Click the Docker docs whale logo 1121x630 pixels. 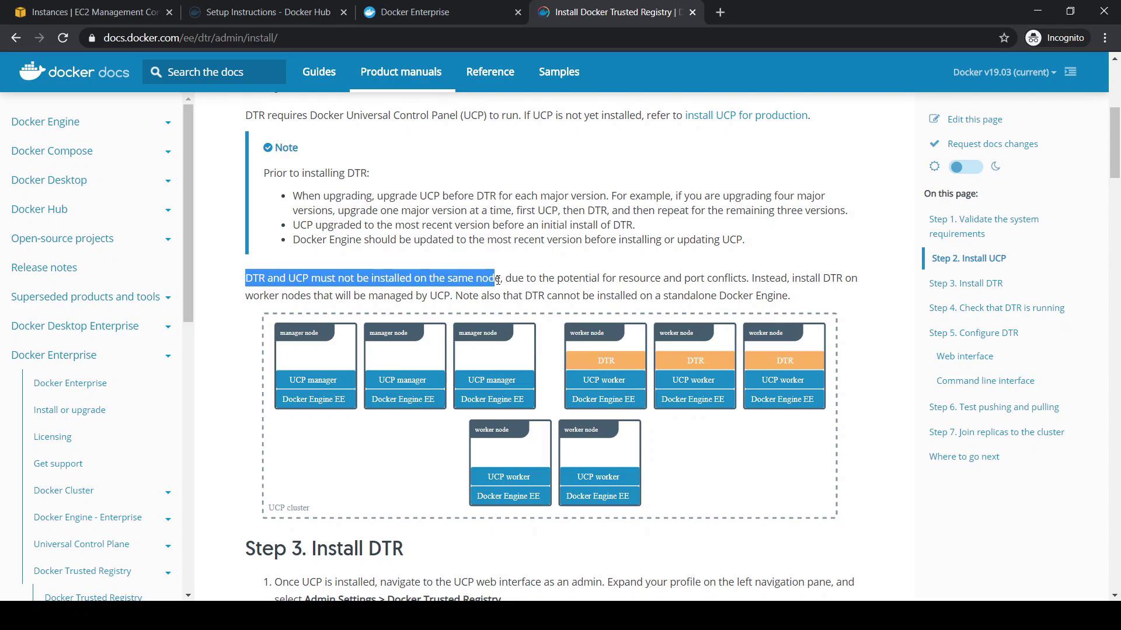(32, 71)
